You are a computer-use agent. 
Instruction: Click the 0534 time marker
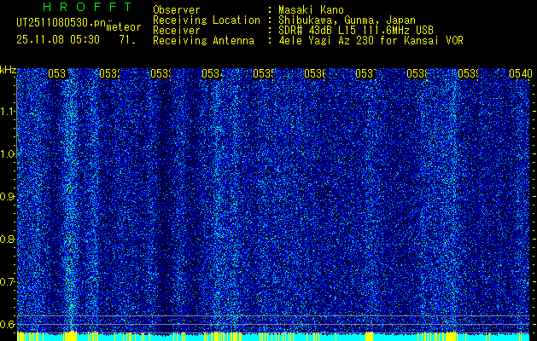(212, 73)
